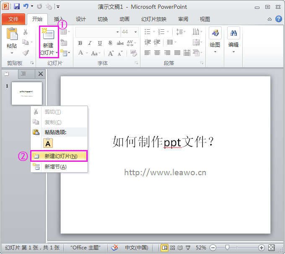The height and width of the screenshot is (254, 285).
Task: Toggle italic formatting
Action: tap(90, 43)
